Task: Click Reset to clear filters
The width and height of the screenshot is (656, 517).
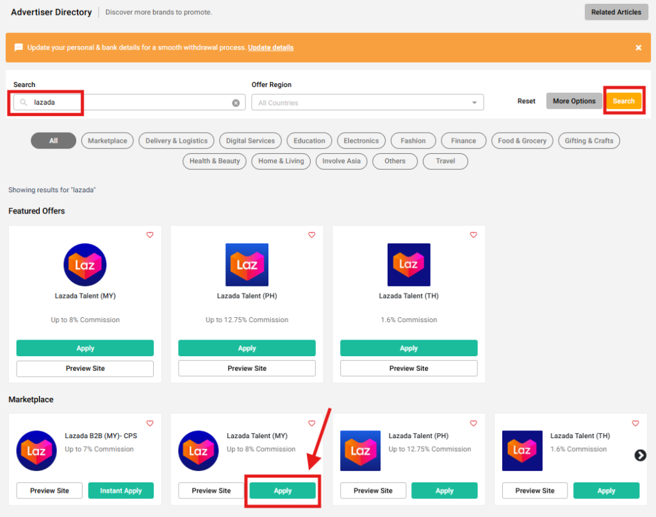Action: (527, 101)
